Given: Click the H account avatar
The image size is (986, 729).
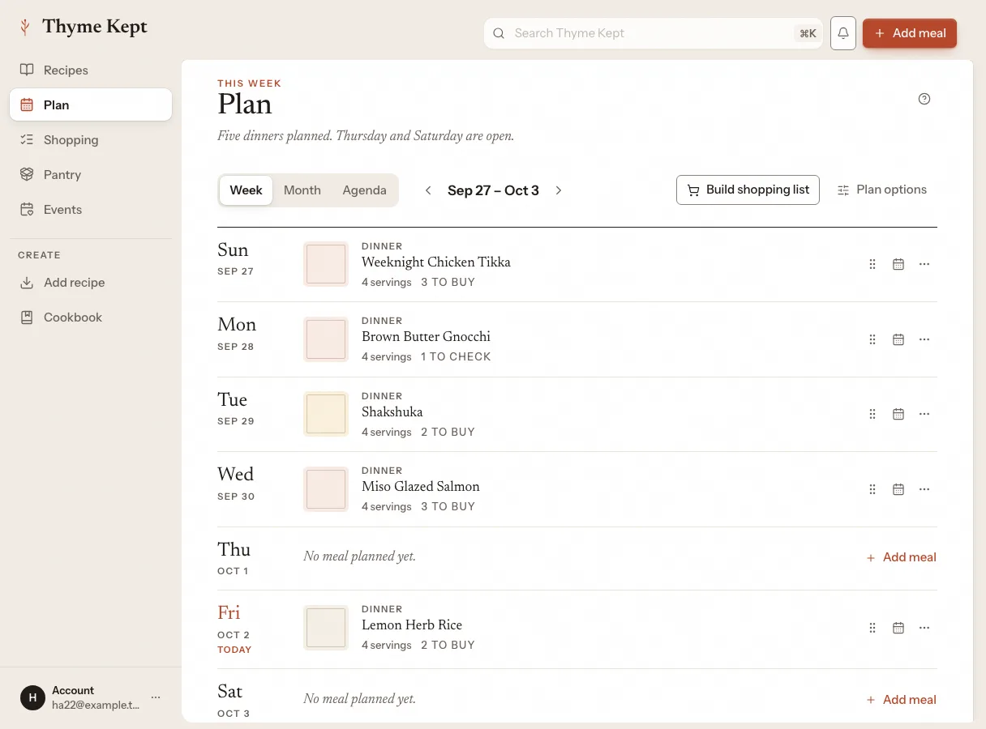Looking at the screenshot, I should pos(32,697).
